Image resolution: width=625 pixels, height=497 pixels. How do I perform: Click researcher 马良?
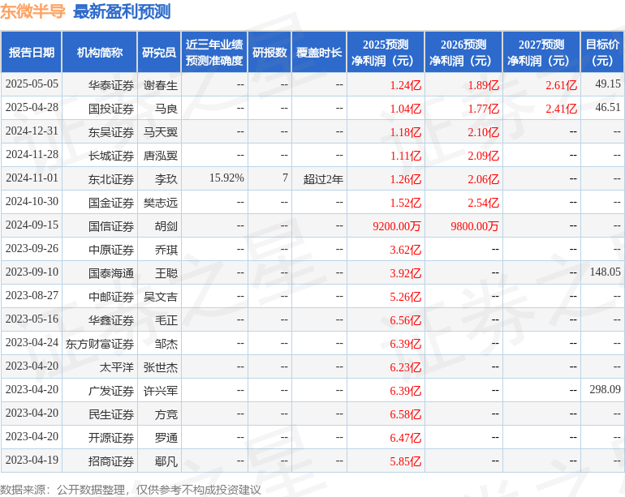coord(166,109)
